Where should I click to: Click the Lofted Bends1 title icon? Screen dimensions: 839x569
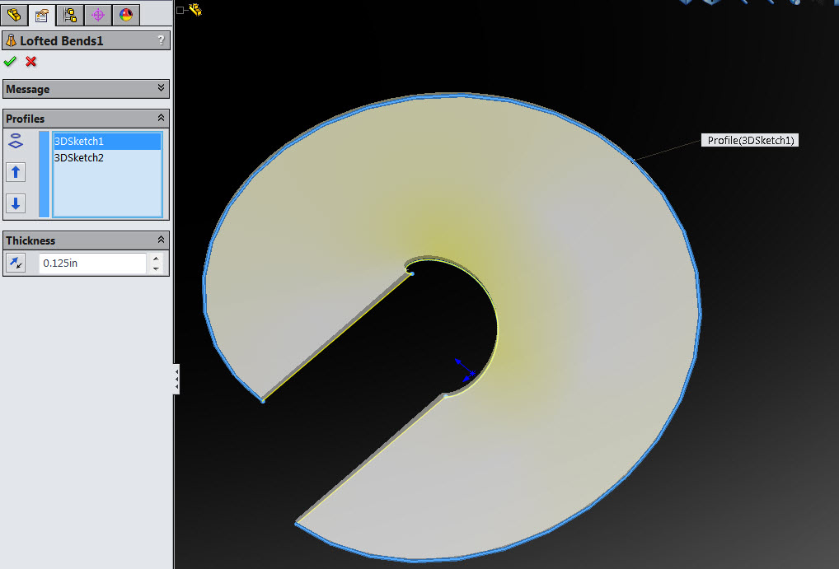(x=11, y=40)
